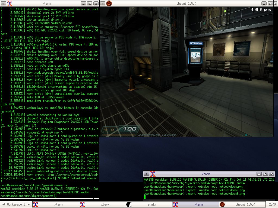Click the dhewm3 game icon in its titlebar
278x208 pixels.
click(x=109, y=3)
